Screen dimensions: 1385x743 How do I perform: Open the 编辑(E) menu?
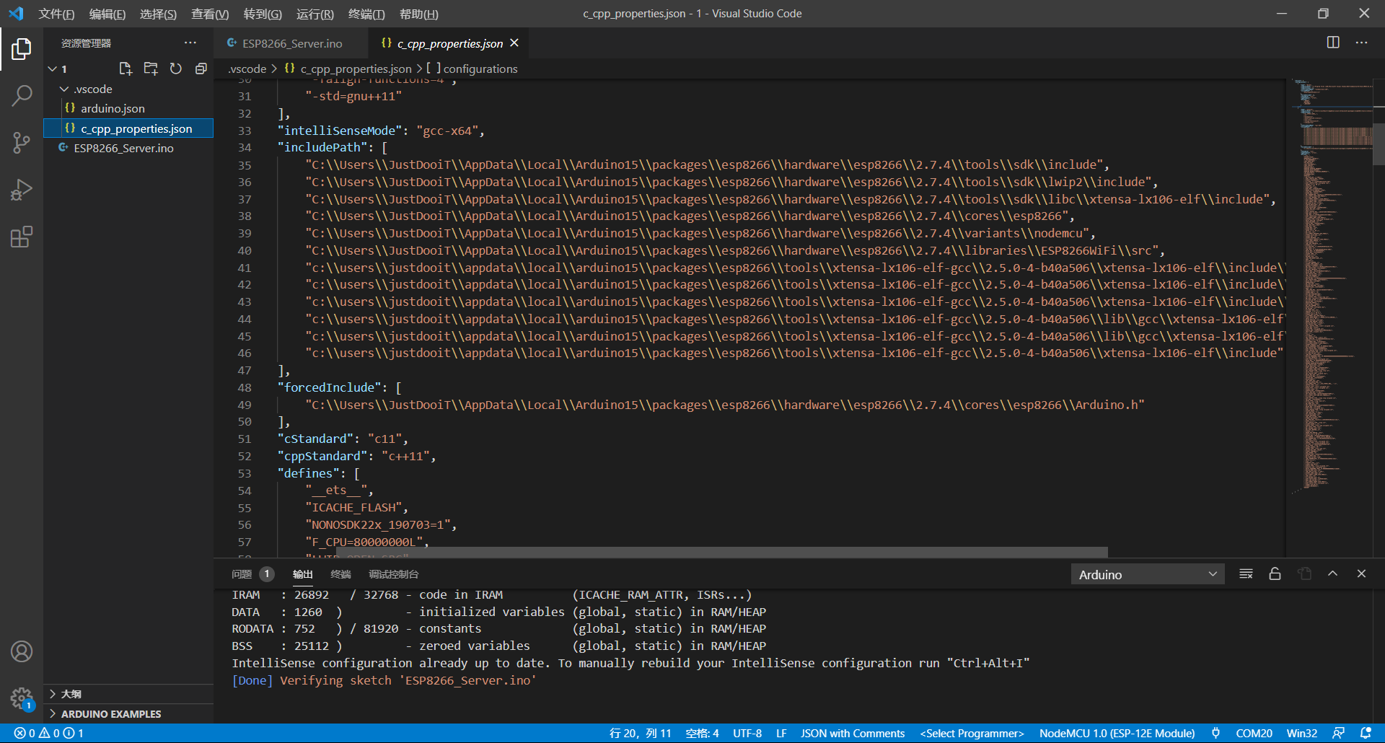107,14
